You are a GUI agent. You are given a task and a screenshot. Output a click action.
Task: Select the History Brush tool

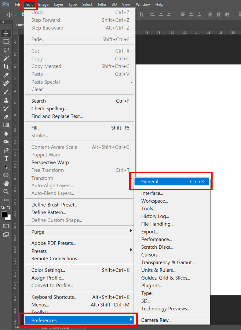pyautogui.click(x=6, y=108)
